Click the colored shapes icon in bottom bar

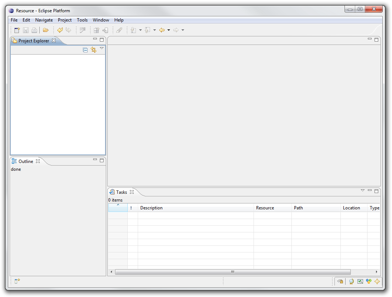click(369, 281)
